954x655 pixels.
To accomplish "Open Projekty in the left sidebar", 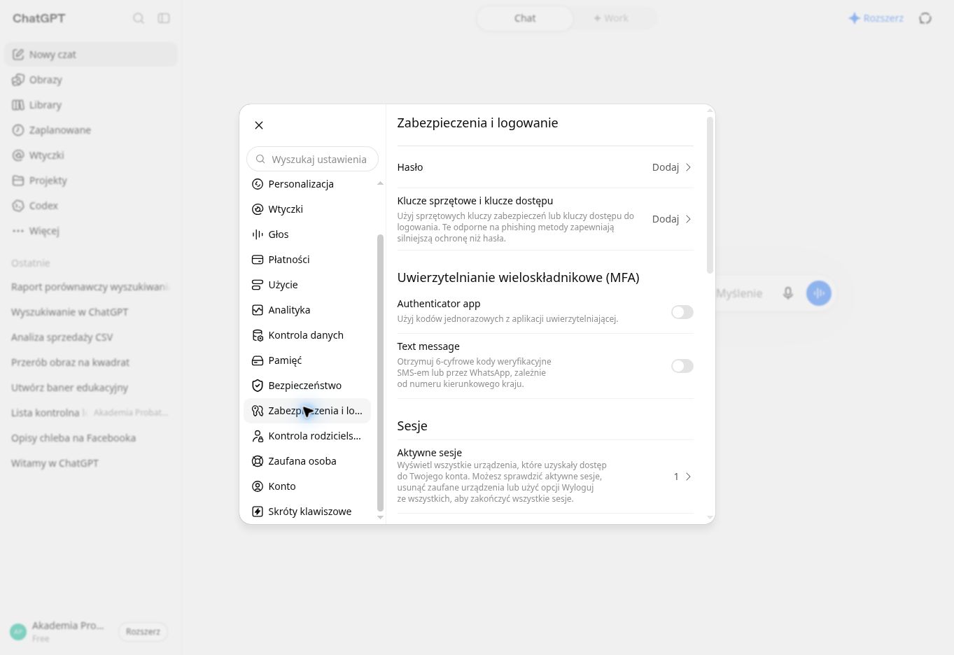I will [x=91, y=181].
